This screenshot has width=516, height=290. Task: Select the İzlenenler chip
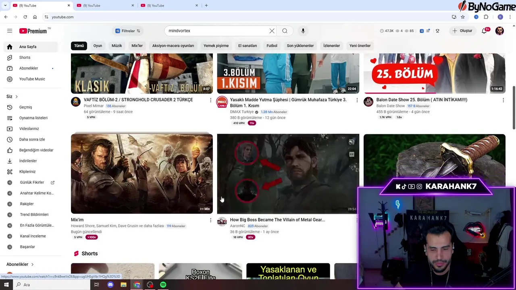click(332, 46)
